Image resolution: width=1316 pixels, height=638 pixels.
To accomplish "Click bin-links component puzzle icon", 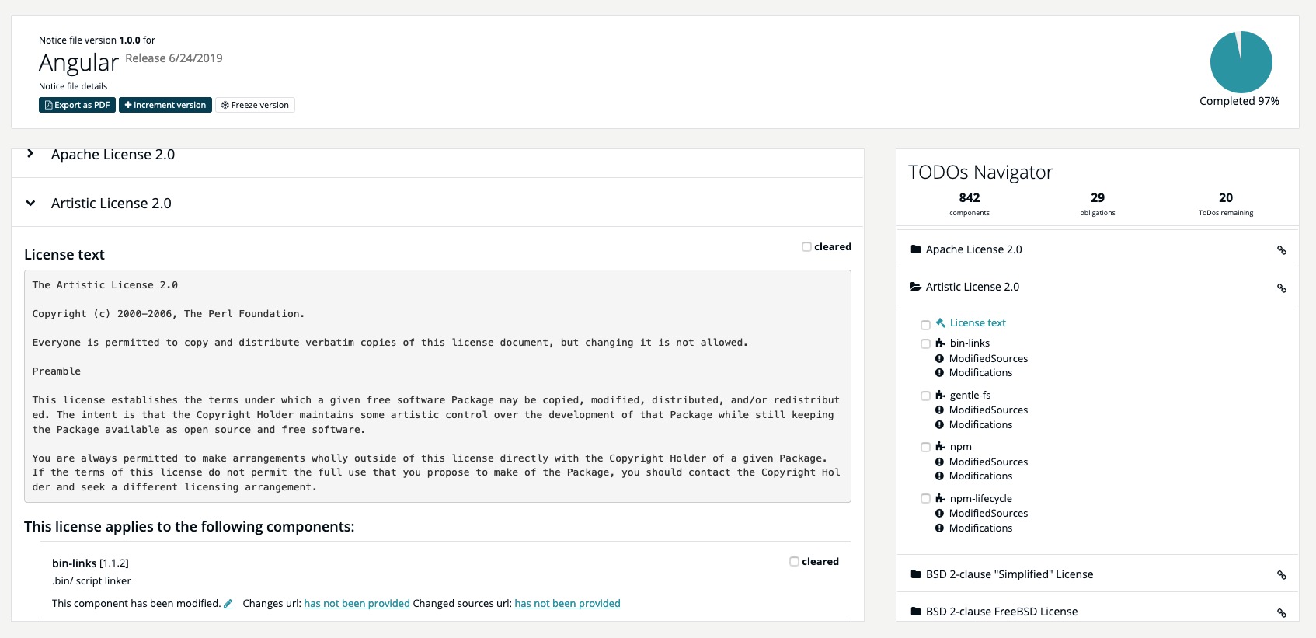I will point(940,343).
